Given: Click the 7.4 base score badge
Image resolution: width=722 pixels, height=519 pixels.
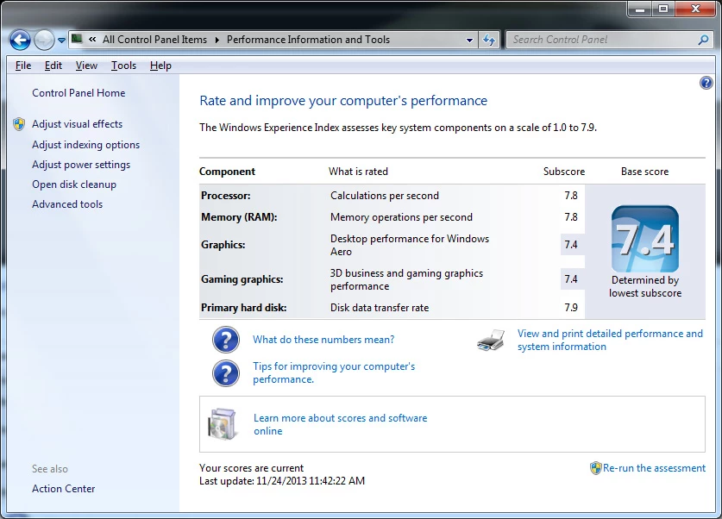Looking at the screenshot, I should [644, 239].
